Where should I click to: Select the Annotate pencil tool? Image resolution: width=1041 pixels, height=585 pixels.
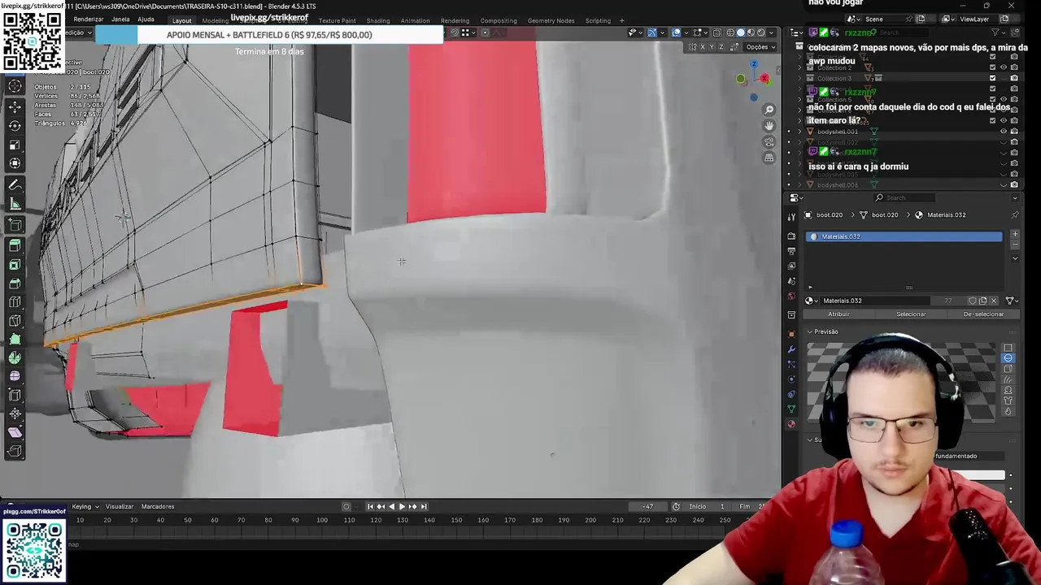(15, 185)
